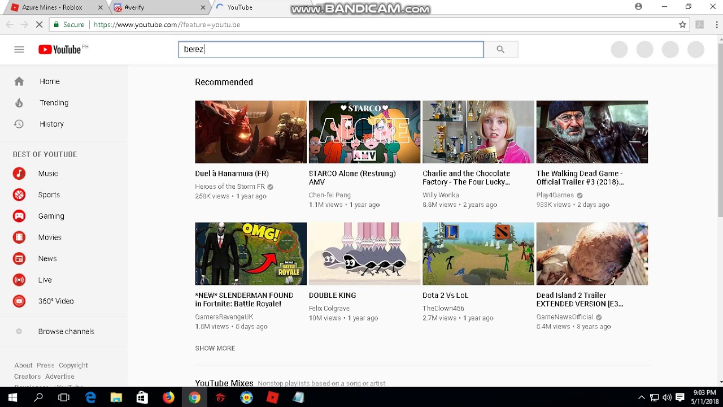Open Duel à Hanamura video thumbnail
The width and height of the screenshot is (723, 407).
coord(251,132)
